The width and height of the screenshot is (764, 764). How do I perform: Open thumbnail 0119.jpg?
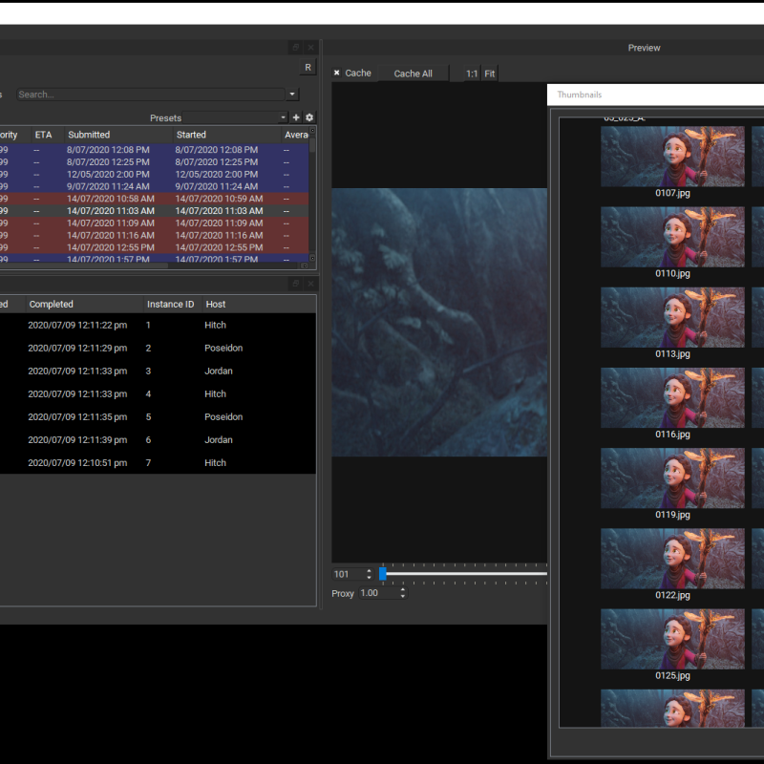point(672,478)
